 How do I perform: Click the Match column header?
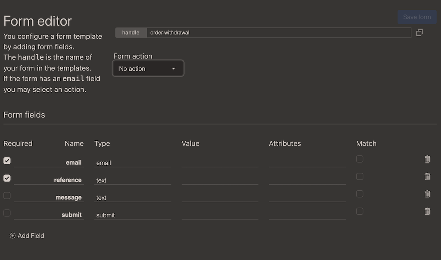366,143
